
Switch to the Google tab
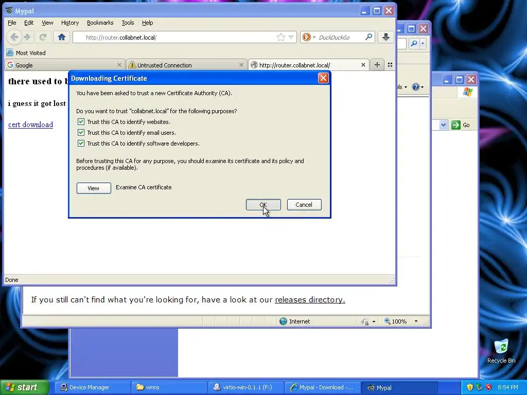64,65
